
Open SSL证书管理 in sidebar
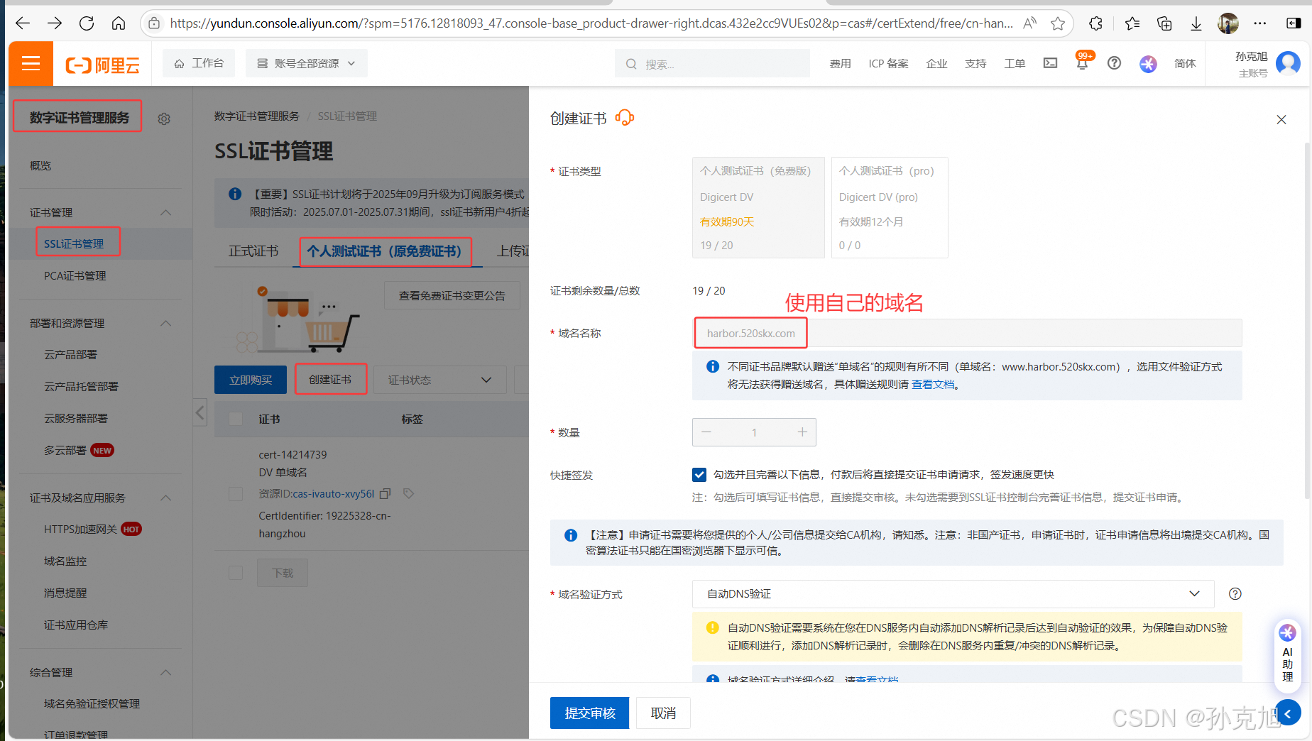[74, 243]
